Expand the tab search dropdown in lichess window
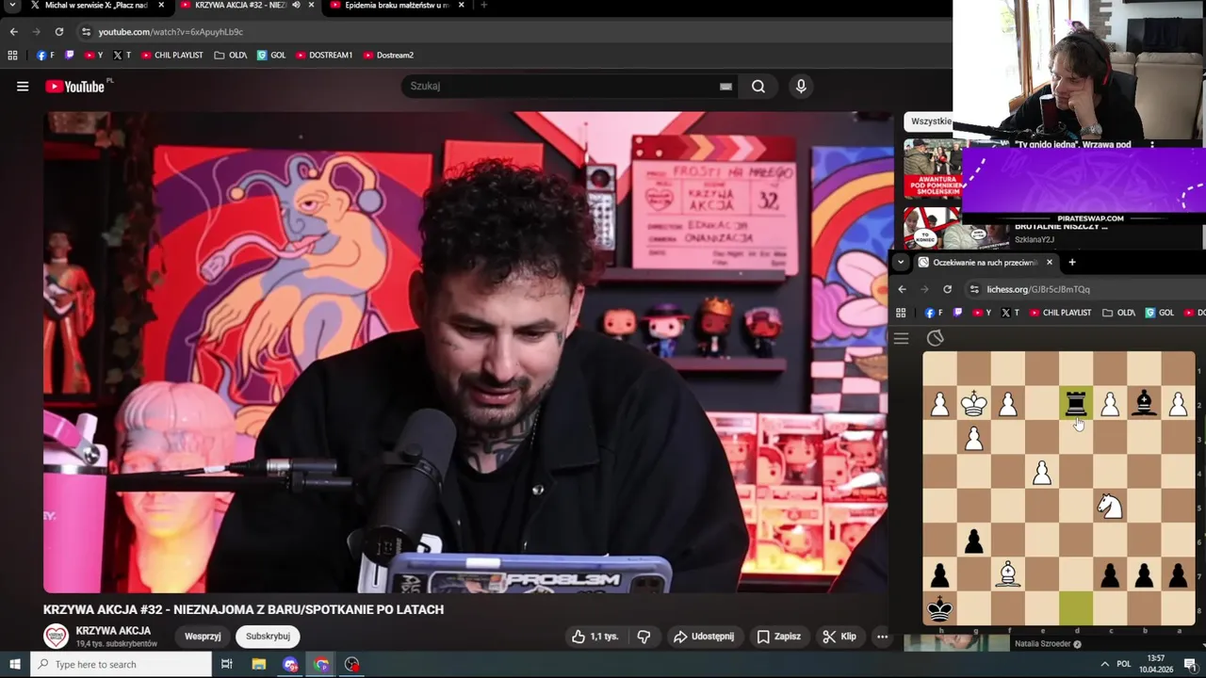Screen dimensions: 1206x678 tap(901, 263)
